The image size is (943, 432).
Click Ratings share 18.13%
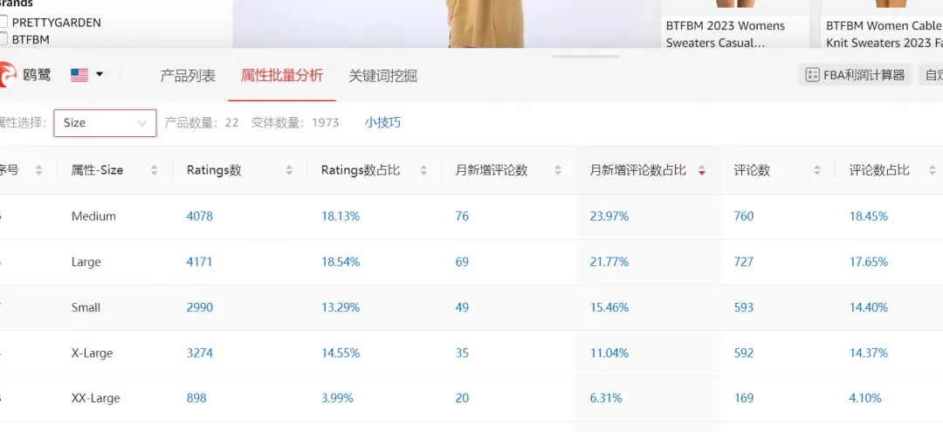tap(341, 216)
